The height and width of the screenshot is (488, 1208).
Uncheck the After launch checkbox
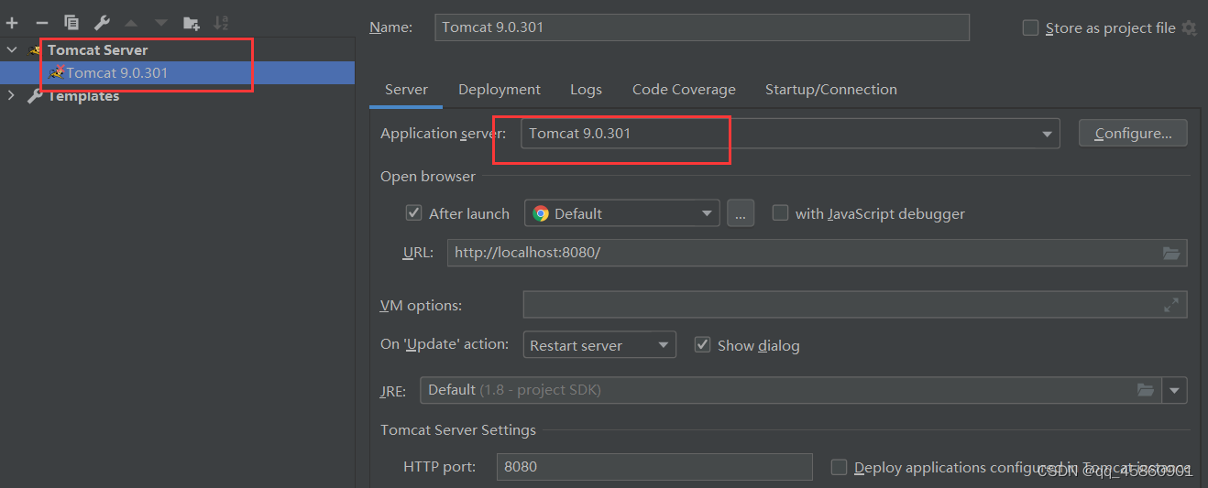(x=413, y=213)
